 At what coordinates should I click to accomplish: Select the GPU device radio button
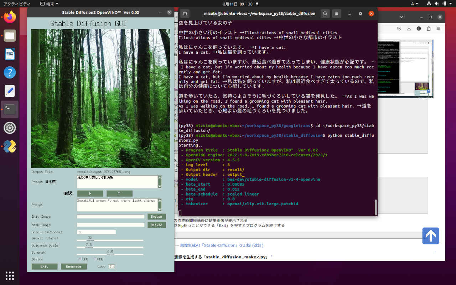click(x=95, y=259)
